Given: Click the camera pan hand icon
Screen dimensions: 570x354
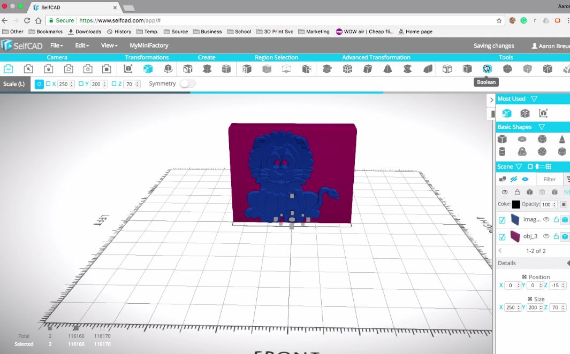Looking at the screenshot, I should pos(48,68).
